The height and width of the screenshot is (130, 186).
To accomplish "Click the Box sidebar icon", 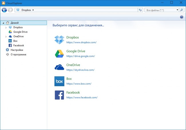I will click(x=10, y=41).
